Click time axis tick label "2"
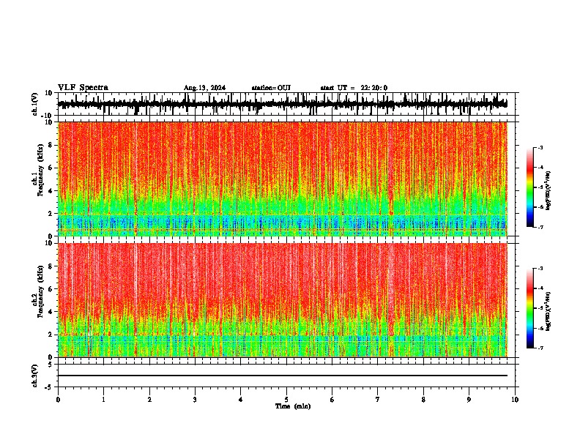The width and height of the screenshot is (580, 448). (149, 400)
